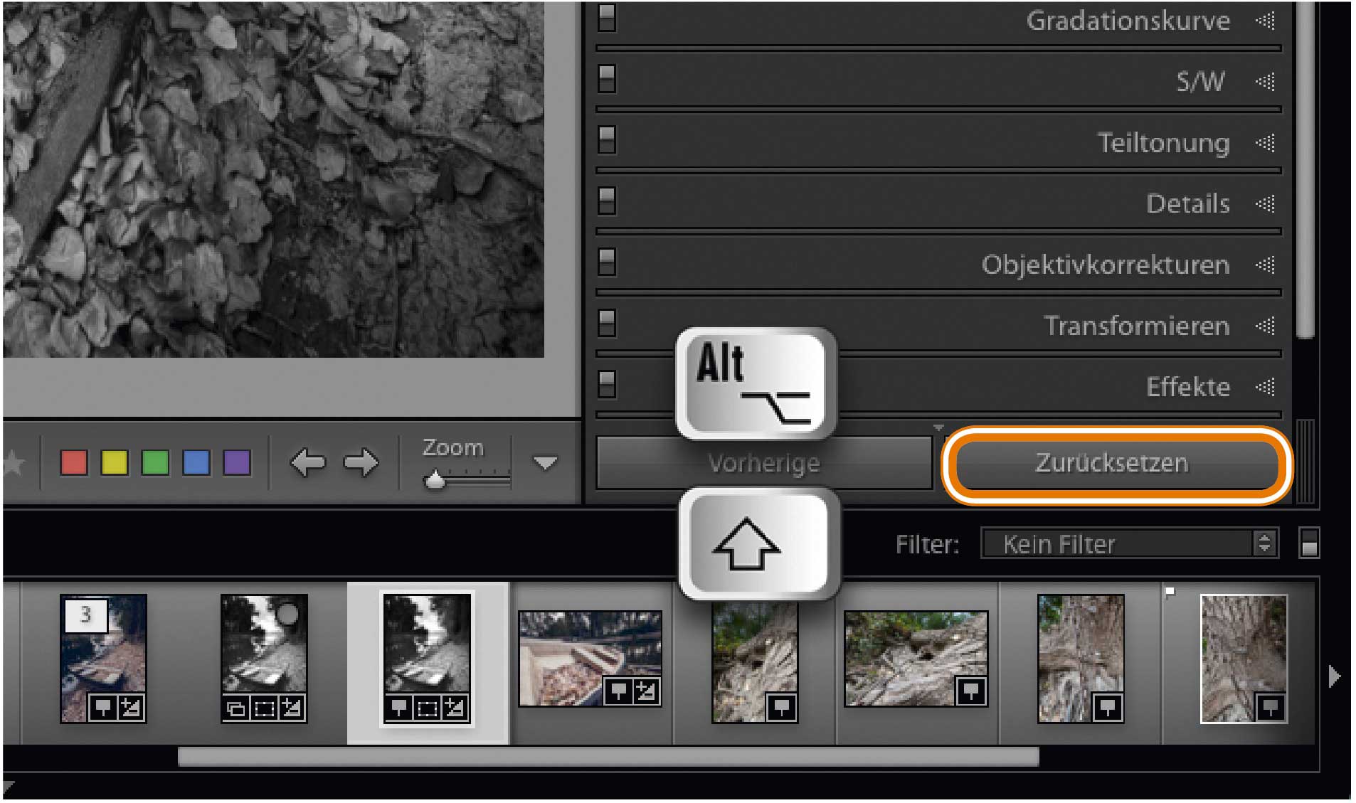Viewport: 1356px width, 803px height.
Task: Apply the purple color label
Action: 237,462
